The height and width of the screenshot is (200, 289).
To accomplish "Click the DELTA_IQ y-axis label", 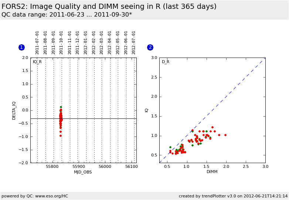I will click(14, 110).
